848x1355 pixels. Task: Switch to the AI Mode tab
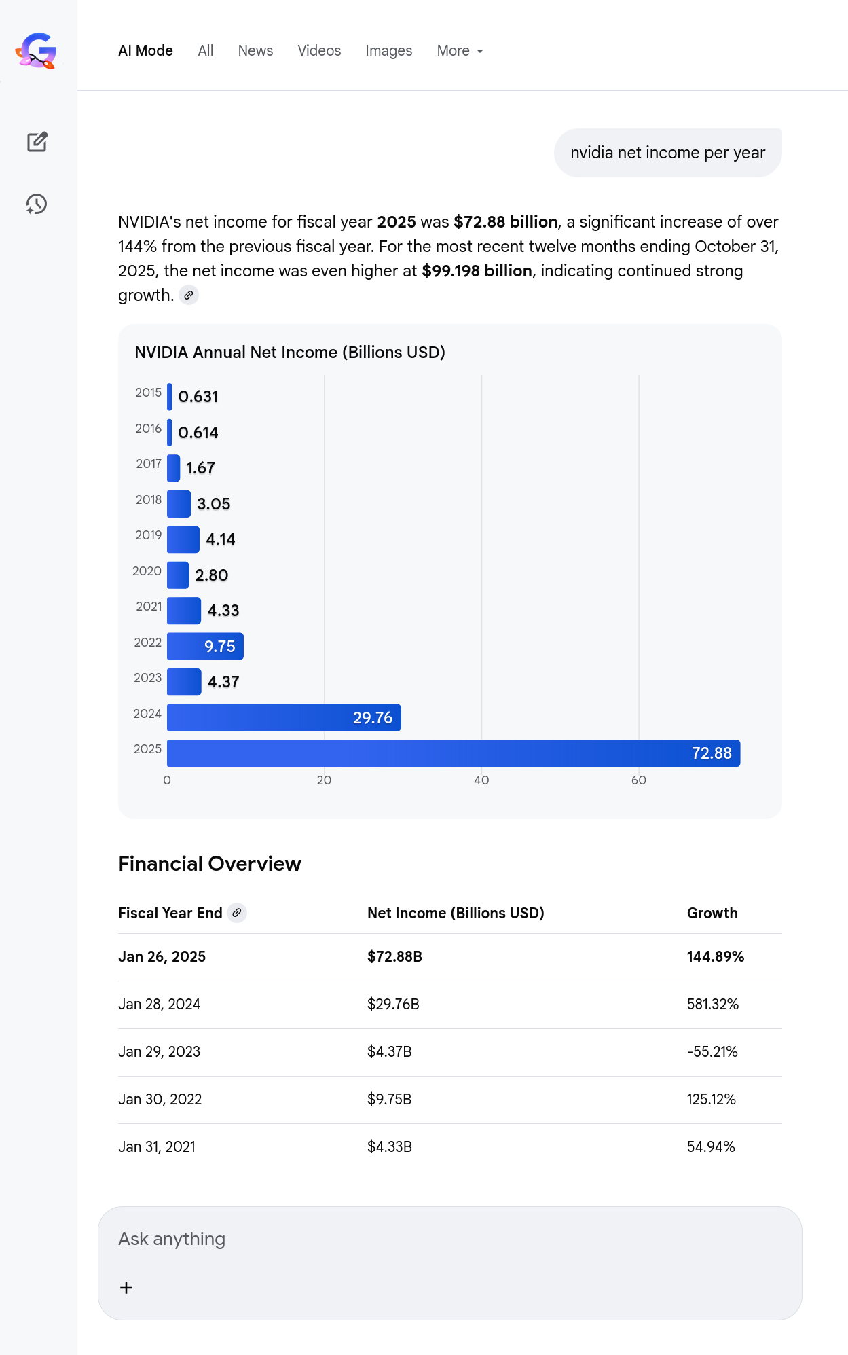[145, 51]
